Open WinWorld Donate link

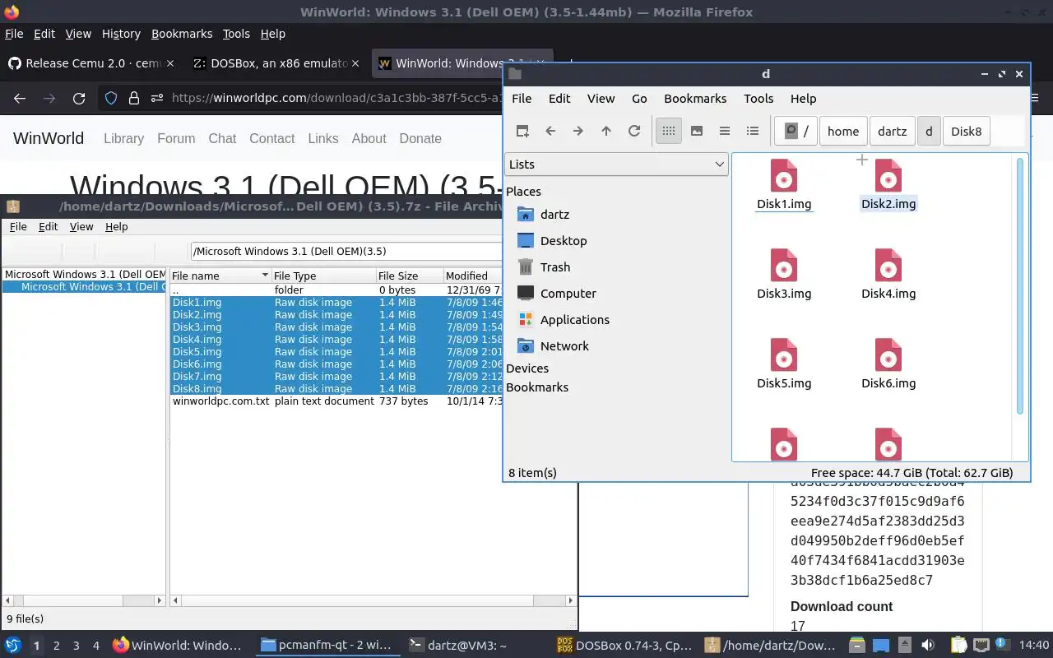pos(420,138)
